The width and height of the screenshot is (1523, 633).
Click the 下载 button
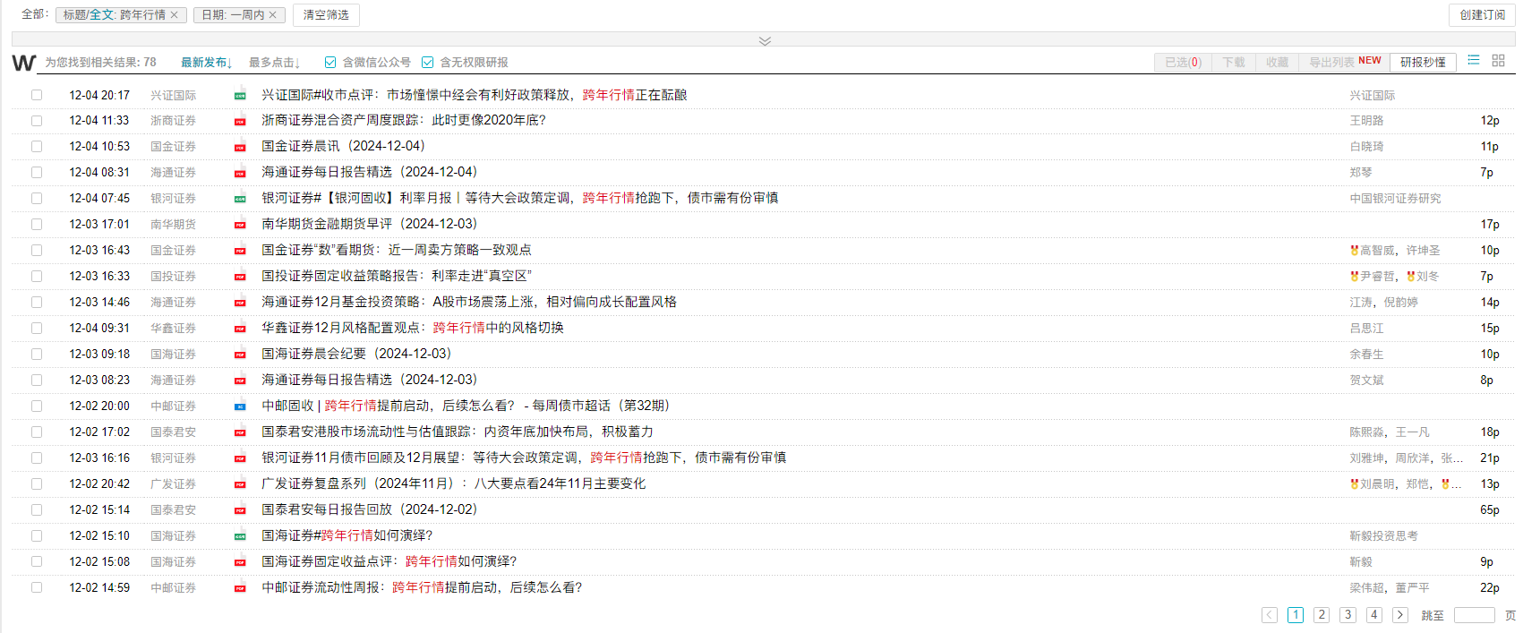[1234, 63]
